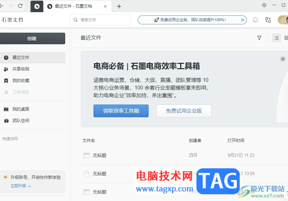288x201 pixels.
Task: Click the 文件名 column header
Action: [x=89, y=141]
